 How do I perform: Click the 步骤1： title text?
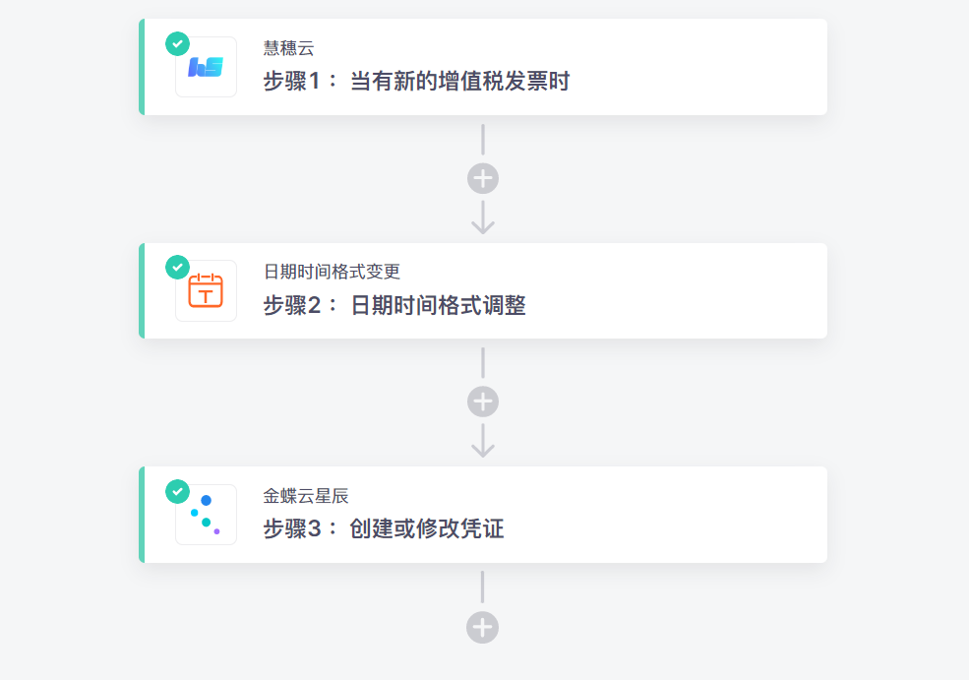[x=300, y=81]
